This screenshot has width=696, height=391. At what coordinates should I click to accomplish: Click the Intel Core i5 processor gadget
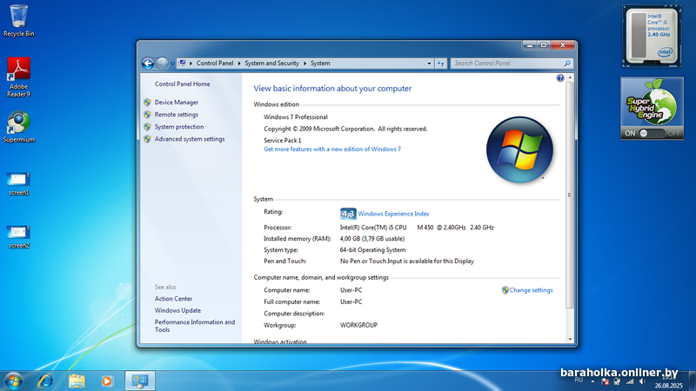pos(652,36)
